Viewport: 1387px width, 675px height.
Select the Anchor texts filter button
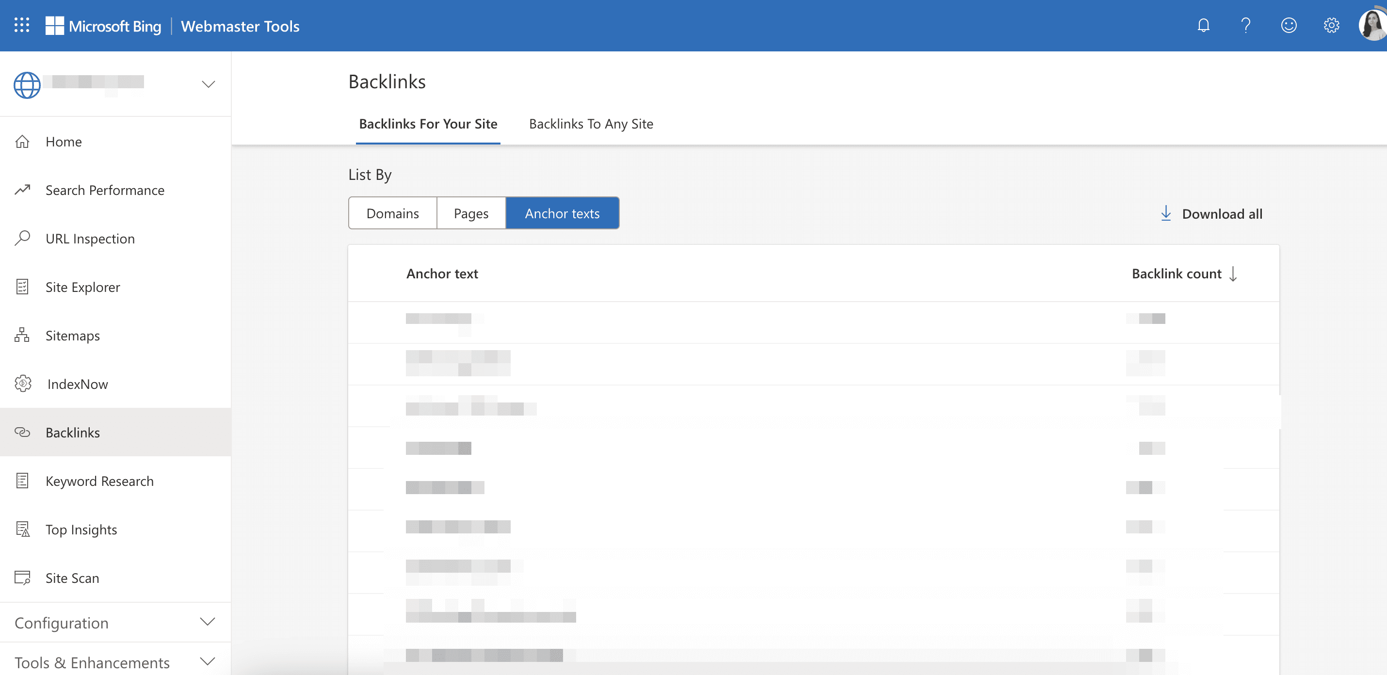562,212
